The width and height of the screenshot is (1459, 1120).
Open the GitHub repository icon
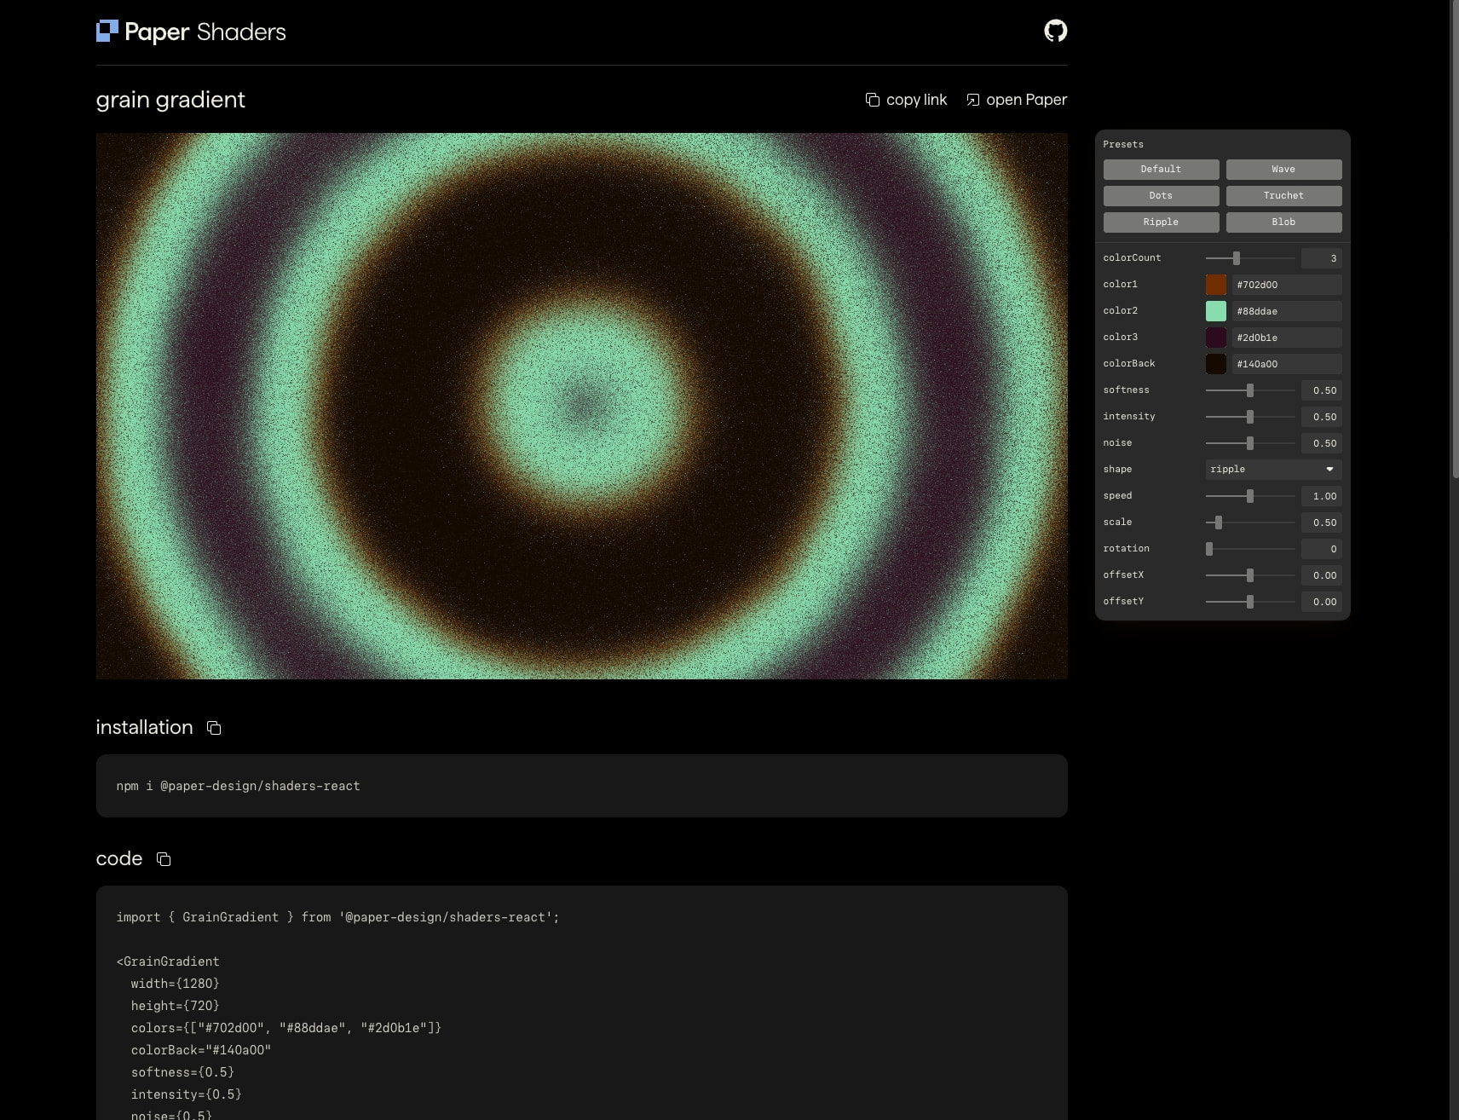tap(1055, 31)
